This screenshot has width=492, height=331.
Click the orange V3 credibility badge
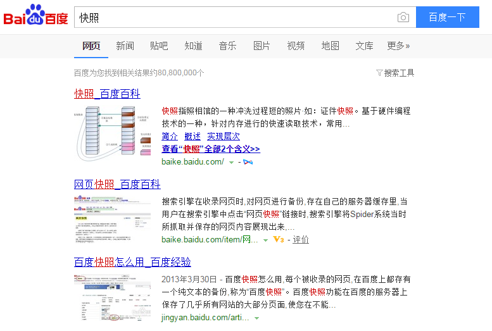(278, 240)
